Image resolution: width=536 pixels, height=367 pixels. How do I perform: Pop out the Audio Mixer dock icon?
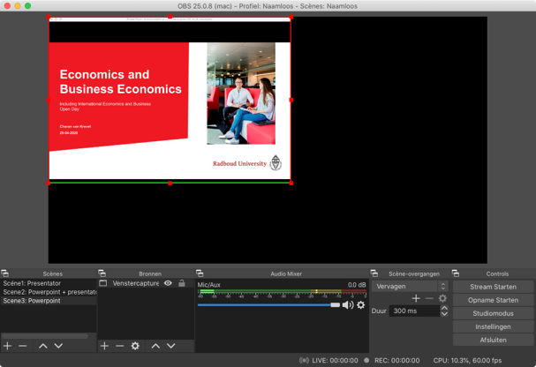[200, 273]
